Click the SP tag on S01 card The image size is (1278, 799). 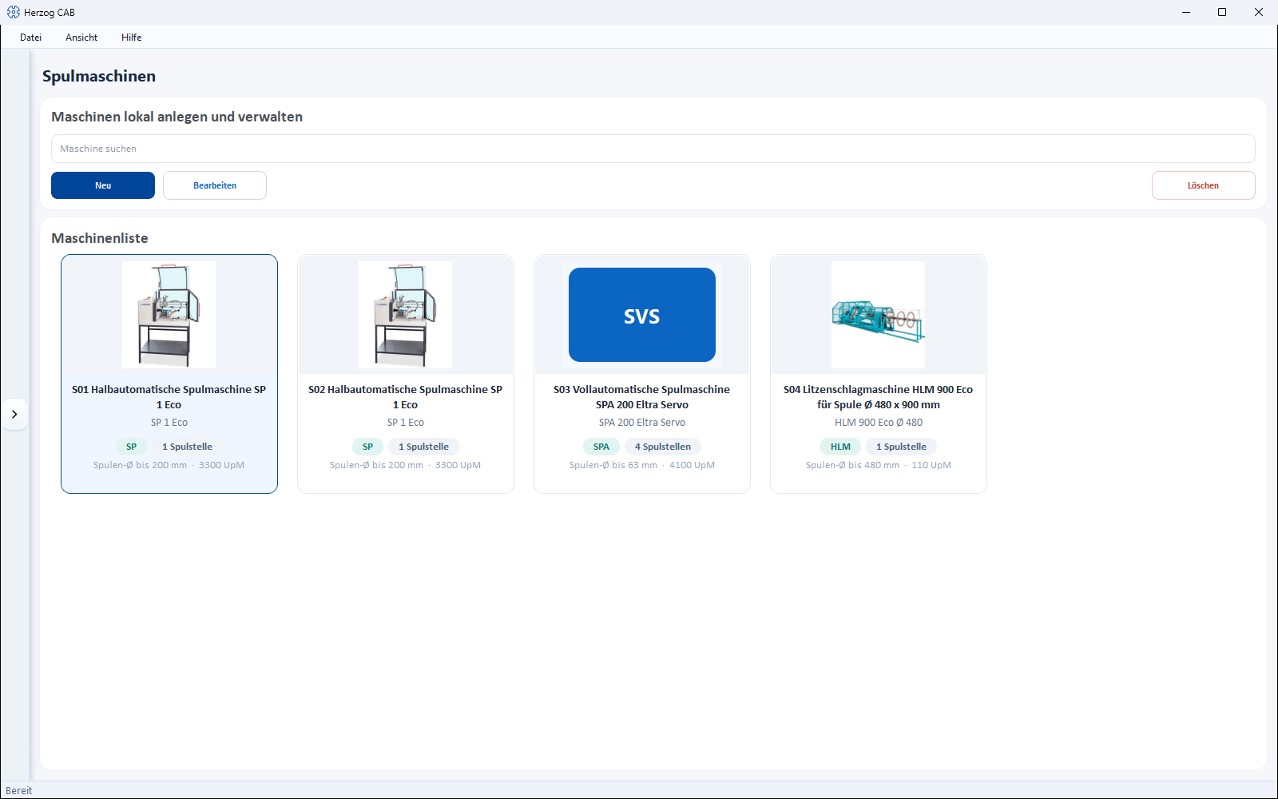pos(131,447)
